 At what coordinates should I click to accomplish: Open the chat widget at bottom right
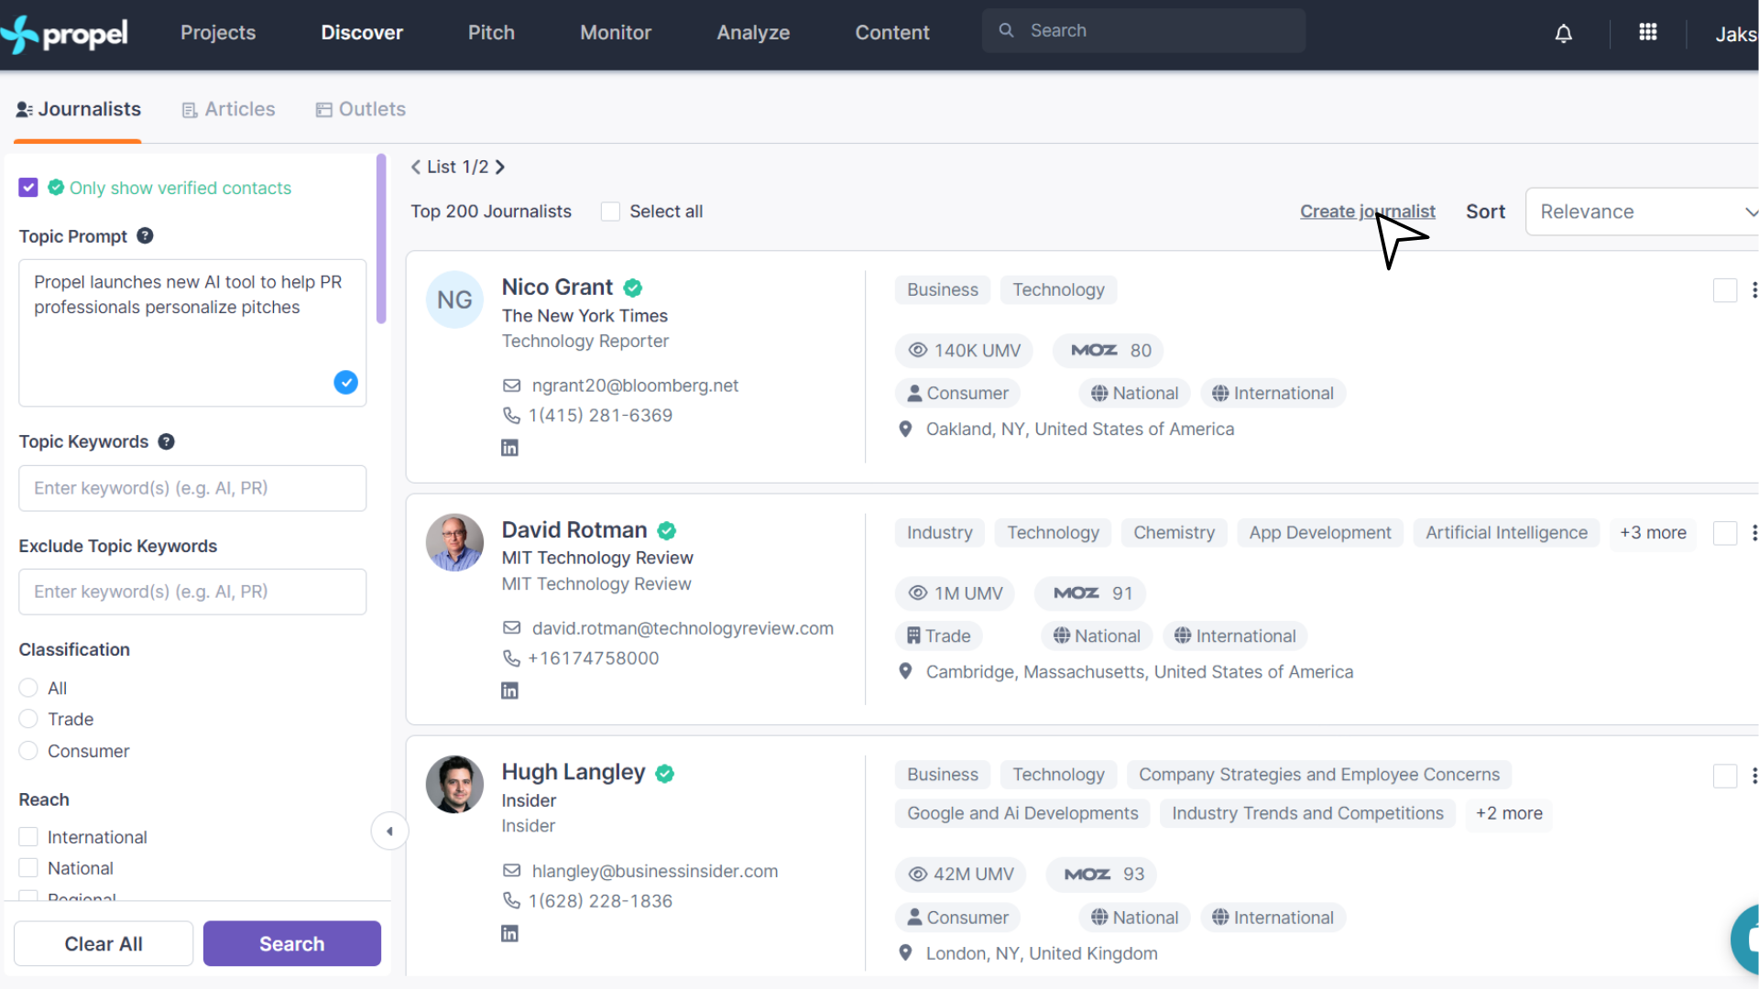click(1745, 939)
